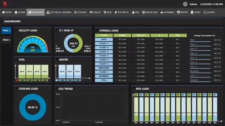Click the POWER column header

point(122,35)
